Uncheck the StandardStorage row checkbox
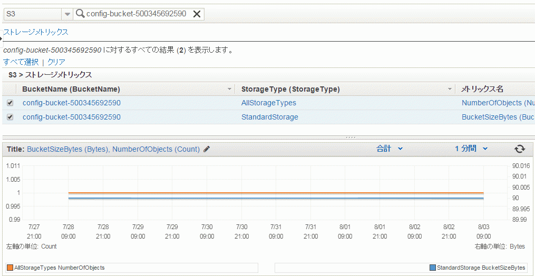Image resolution: width=535 pixels, height=276 pixels. [10, 117]
